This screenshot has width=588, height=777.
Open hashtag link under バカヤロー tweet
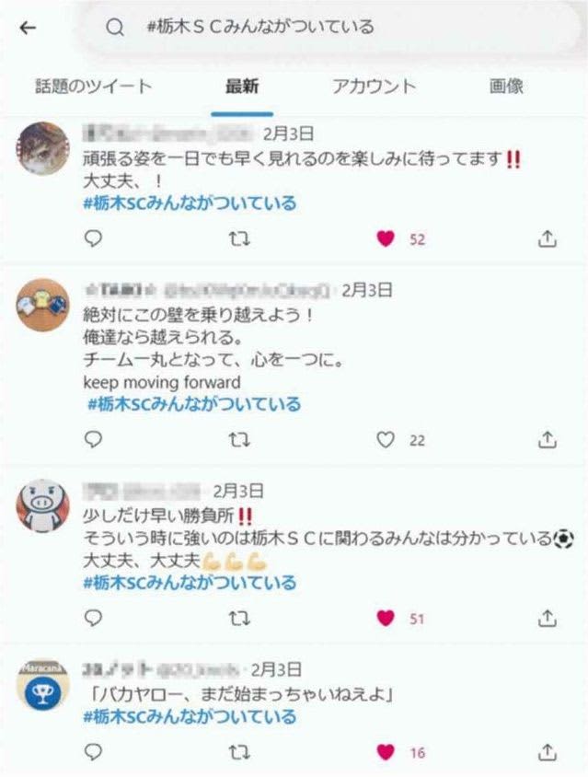190,716
